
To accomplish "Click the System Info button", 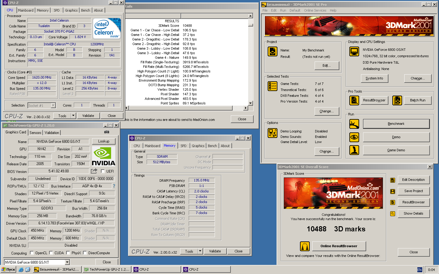I will pos(374,78).
